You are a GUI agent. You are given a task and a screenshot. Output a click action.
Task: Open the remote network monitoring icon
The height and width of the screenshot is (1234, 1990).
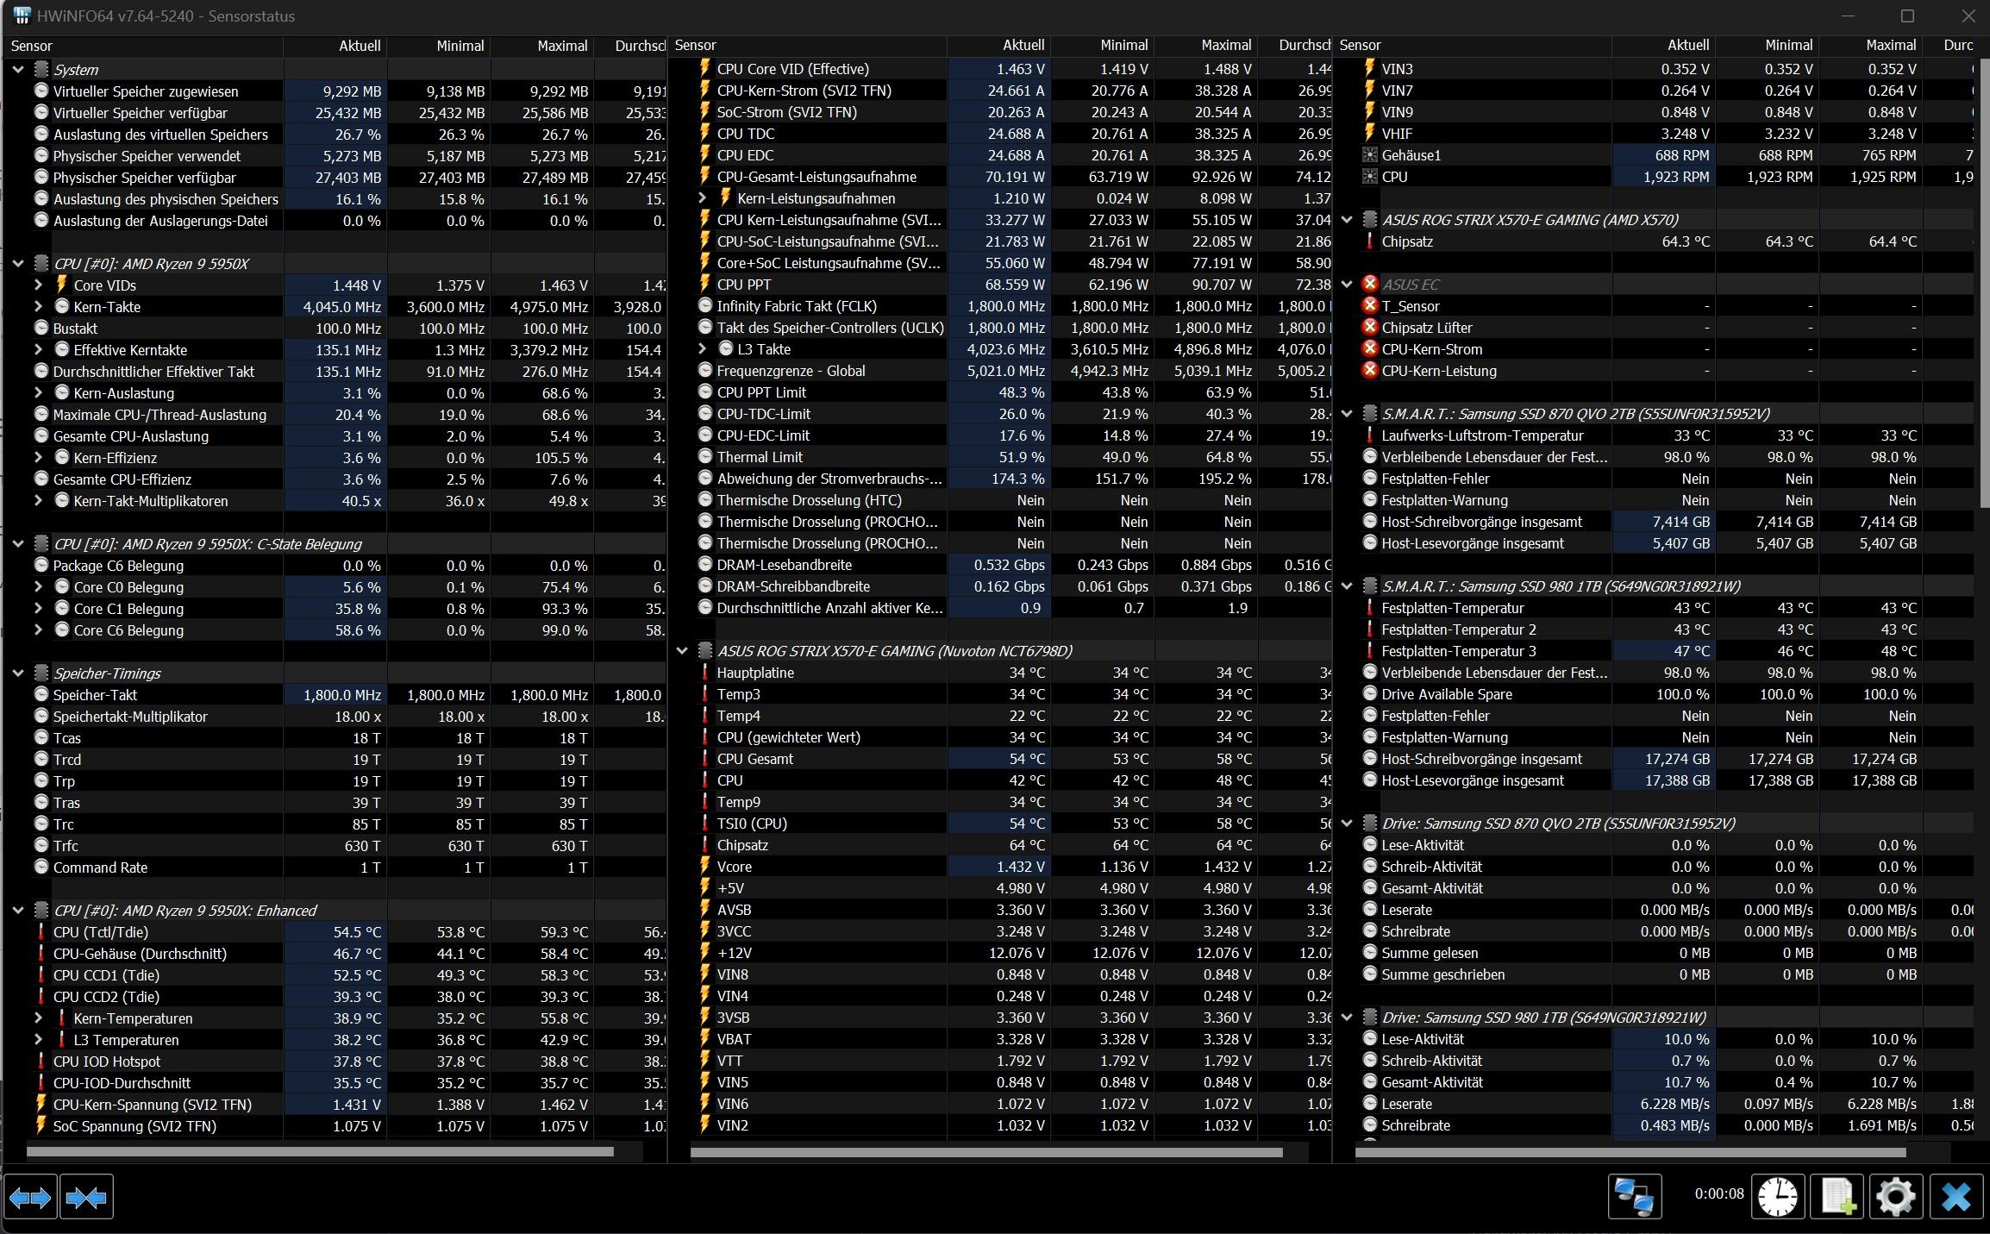1634,1197
